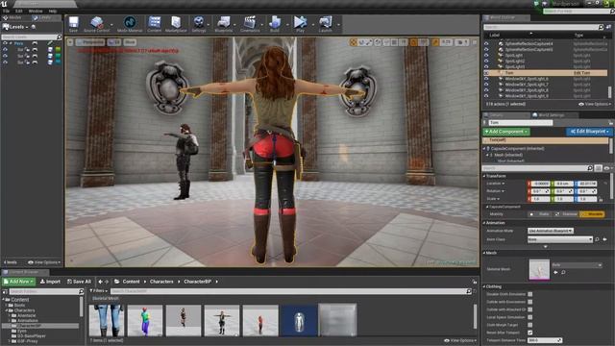Open the Content browser toolbar icon

pos(154,24)
